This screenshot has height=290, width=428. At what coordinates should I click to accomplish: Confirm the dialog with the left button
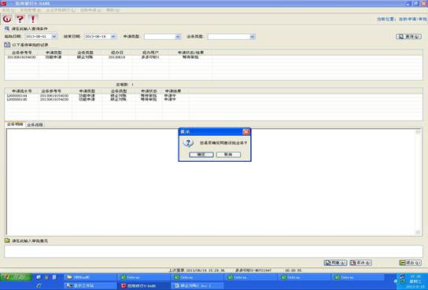tap(201, 155)
